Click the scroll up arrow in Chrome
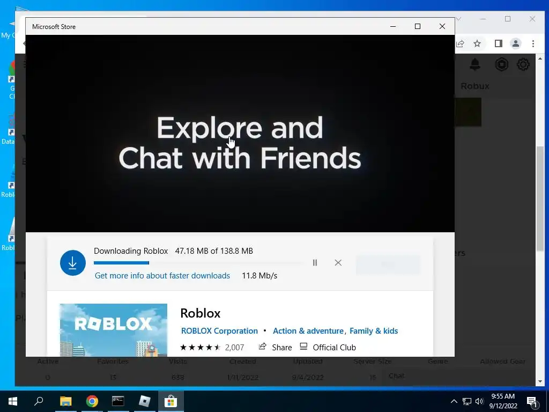The image size is (549, 412). [540, 59]
